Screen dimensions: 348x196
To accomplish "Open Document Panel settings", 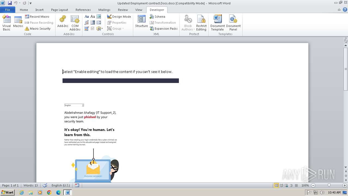I will pos(233,23).
